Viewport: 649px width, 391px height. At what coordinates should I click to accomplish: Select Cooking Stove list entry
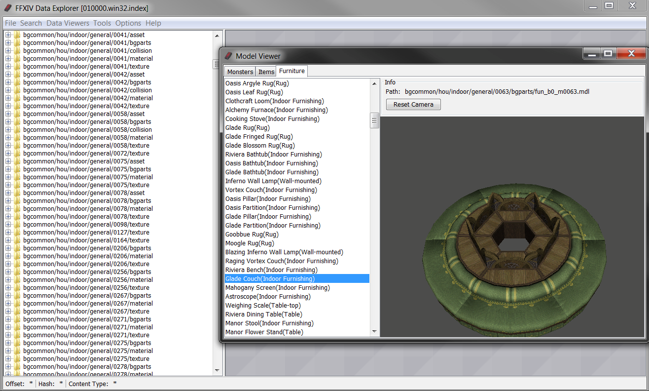tap(297, 119)
